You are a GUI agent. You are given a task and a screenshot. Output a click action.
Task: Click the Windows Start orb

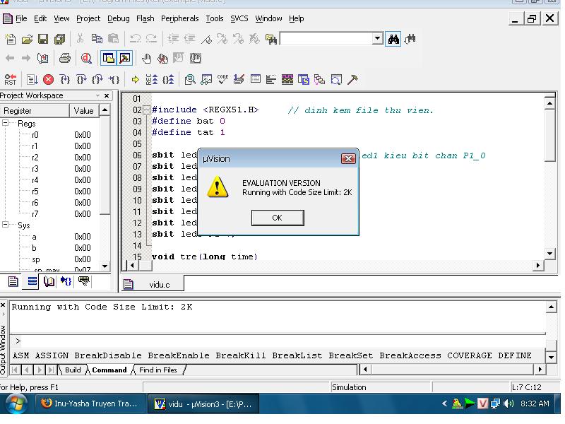(x=16, y=404)
